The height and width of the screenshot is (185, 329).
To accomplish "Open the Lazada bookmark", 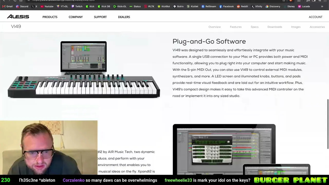I will tap(304, 6).
